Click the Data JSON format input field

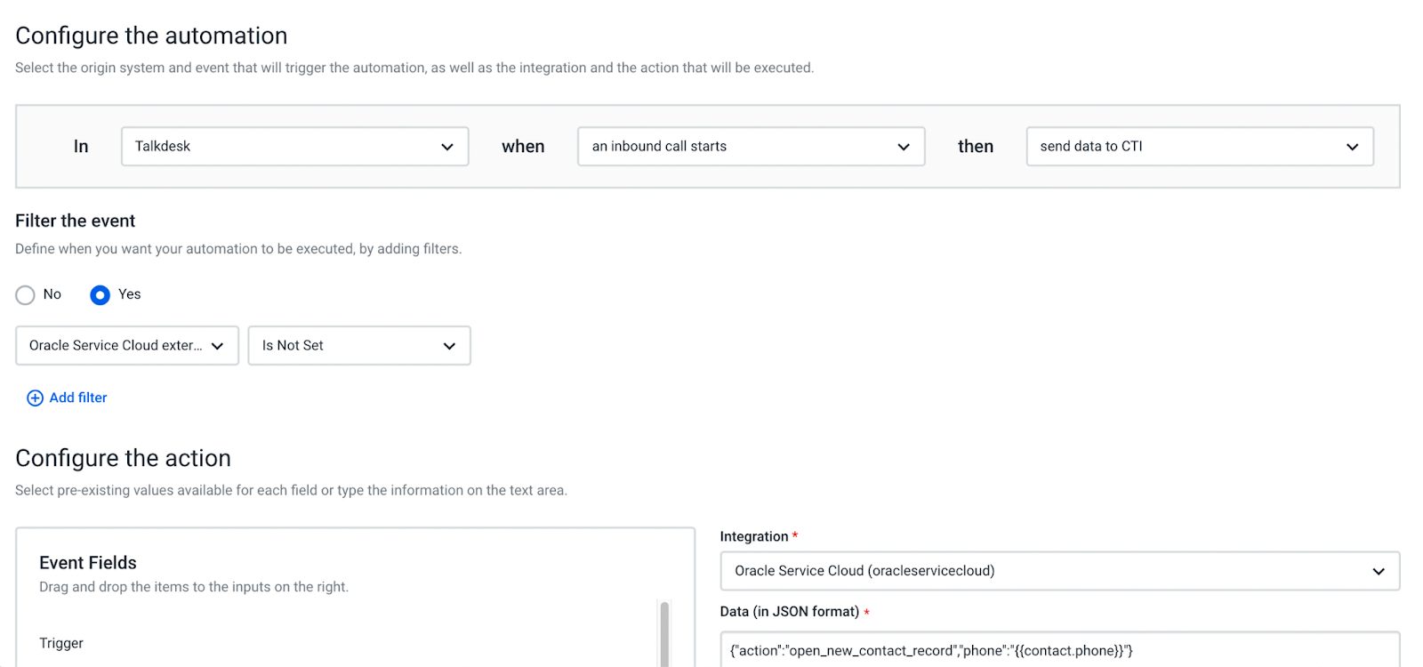pos(1060,650)
